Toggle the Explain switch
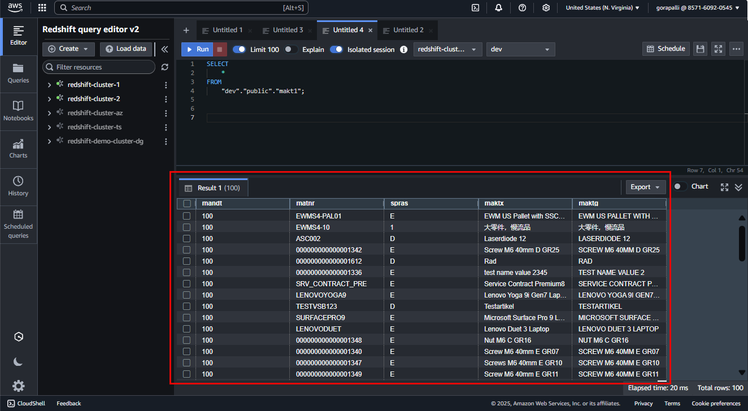Screen dimensions: 748x411 (291, 49)
